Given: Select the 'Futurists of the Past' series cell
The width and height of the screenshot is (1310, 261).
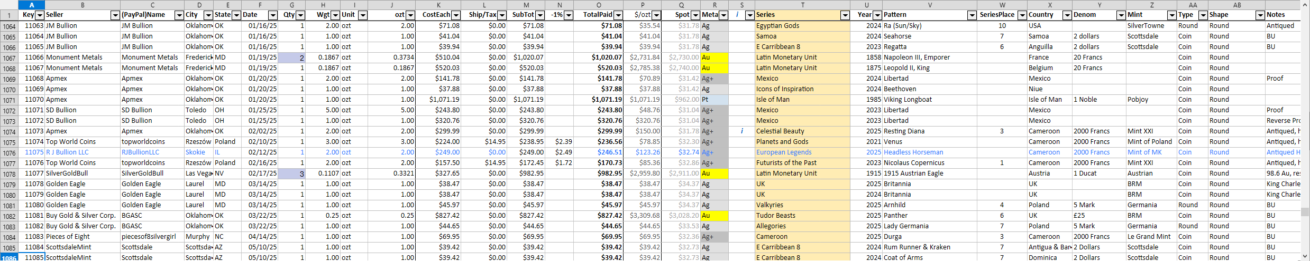Looking at the screenshot, I should click(x=802, y=163).
